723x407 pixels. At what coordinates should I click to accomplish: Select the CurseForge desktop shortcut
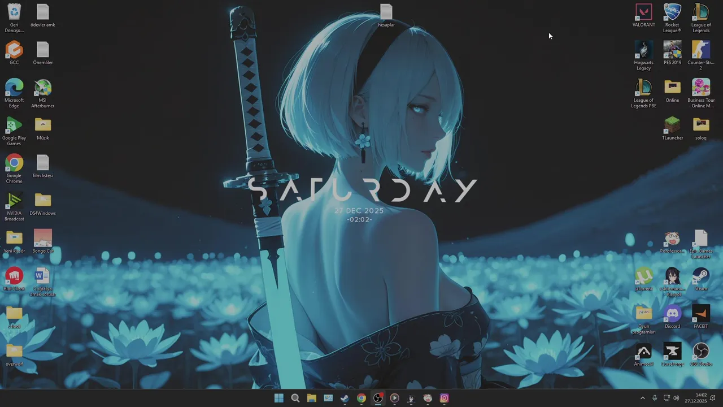672,354
